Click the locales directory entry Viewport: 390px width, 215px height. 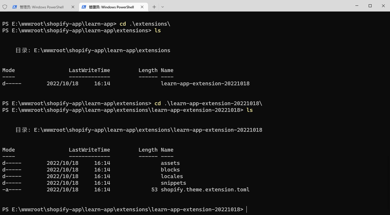pos(172,176)
